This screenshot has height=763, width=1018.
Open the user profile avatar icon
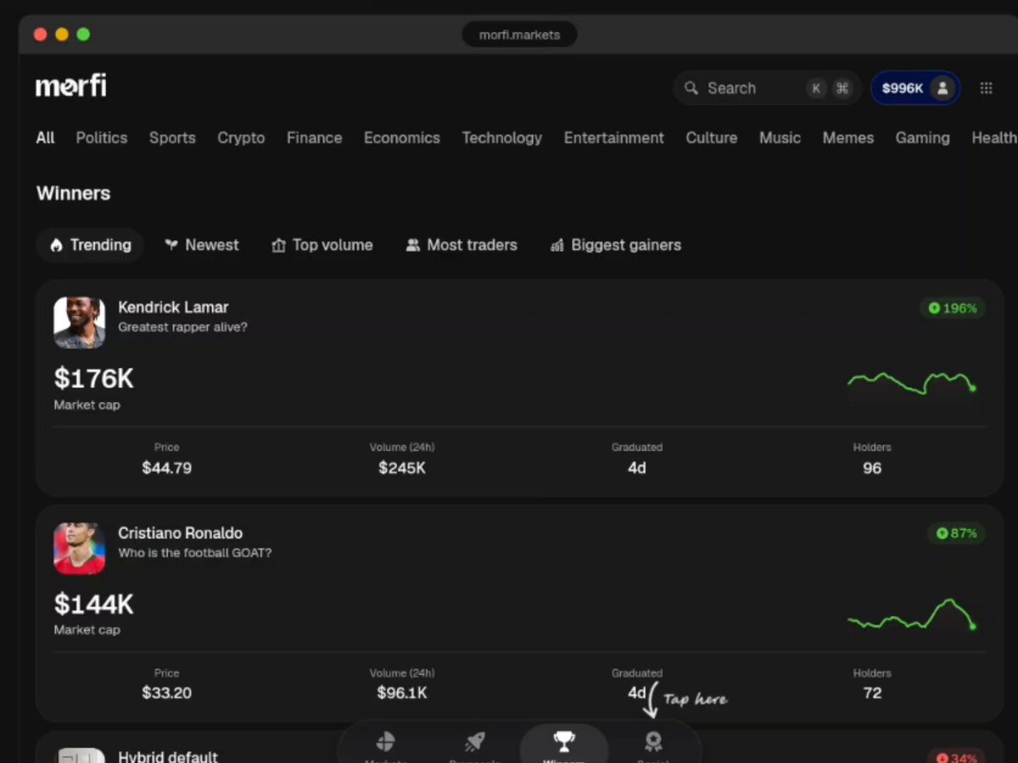942,88
